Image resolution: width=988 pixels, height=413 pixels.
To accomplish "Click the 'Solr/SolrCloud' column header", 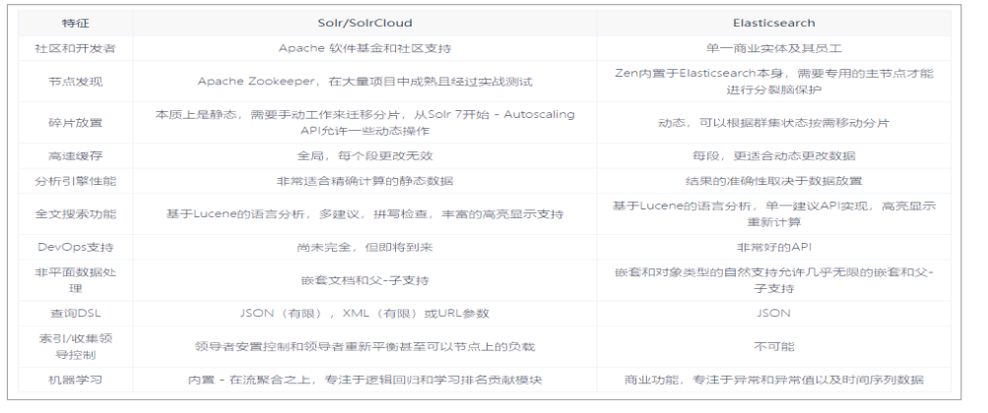I will click(x=364, y=24).
